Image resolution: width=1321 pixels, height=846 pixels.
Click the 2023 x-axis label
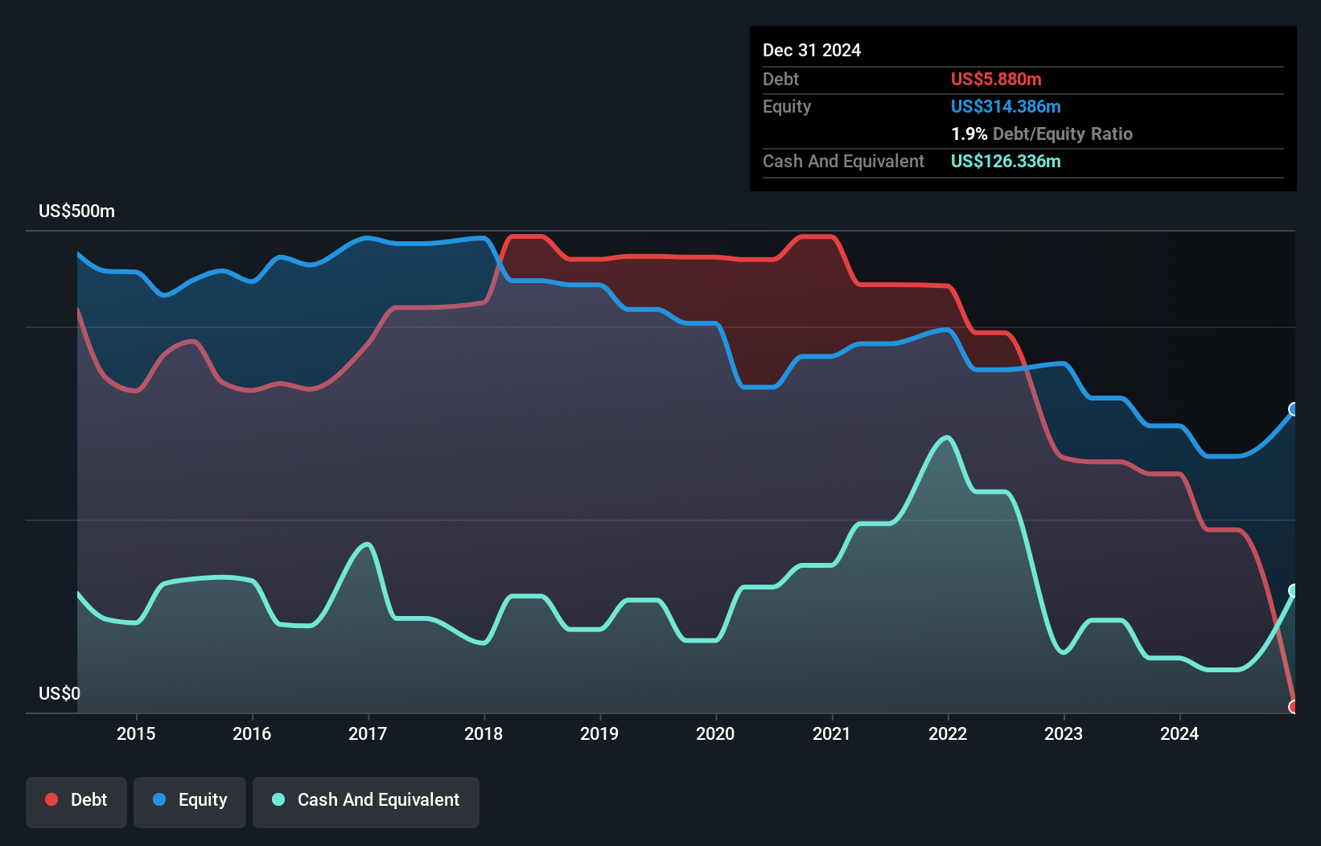click(1064, 733)
